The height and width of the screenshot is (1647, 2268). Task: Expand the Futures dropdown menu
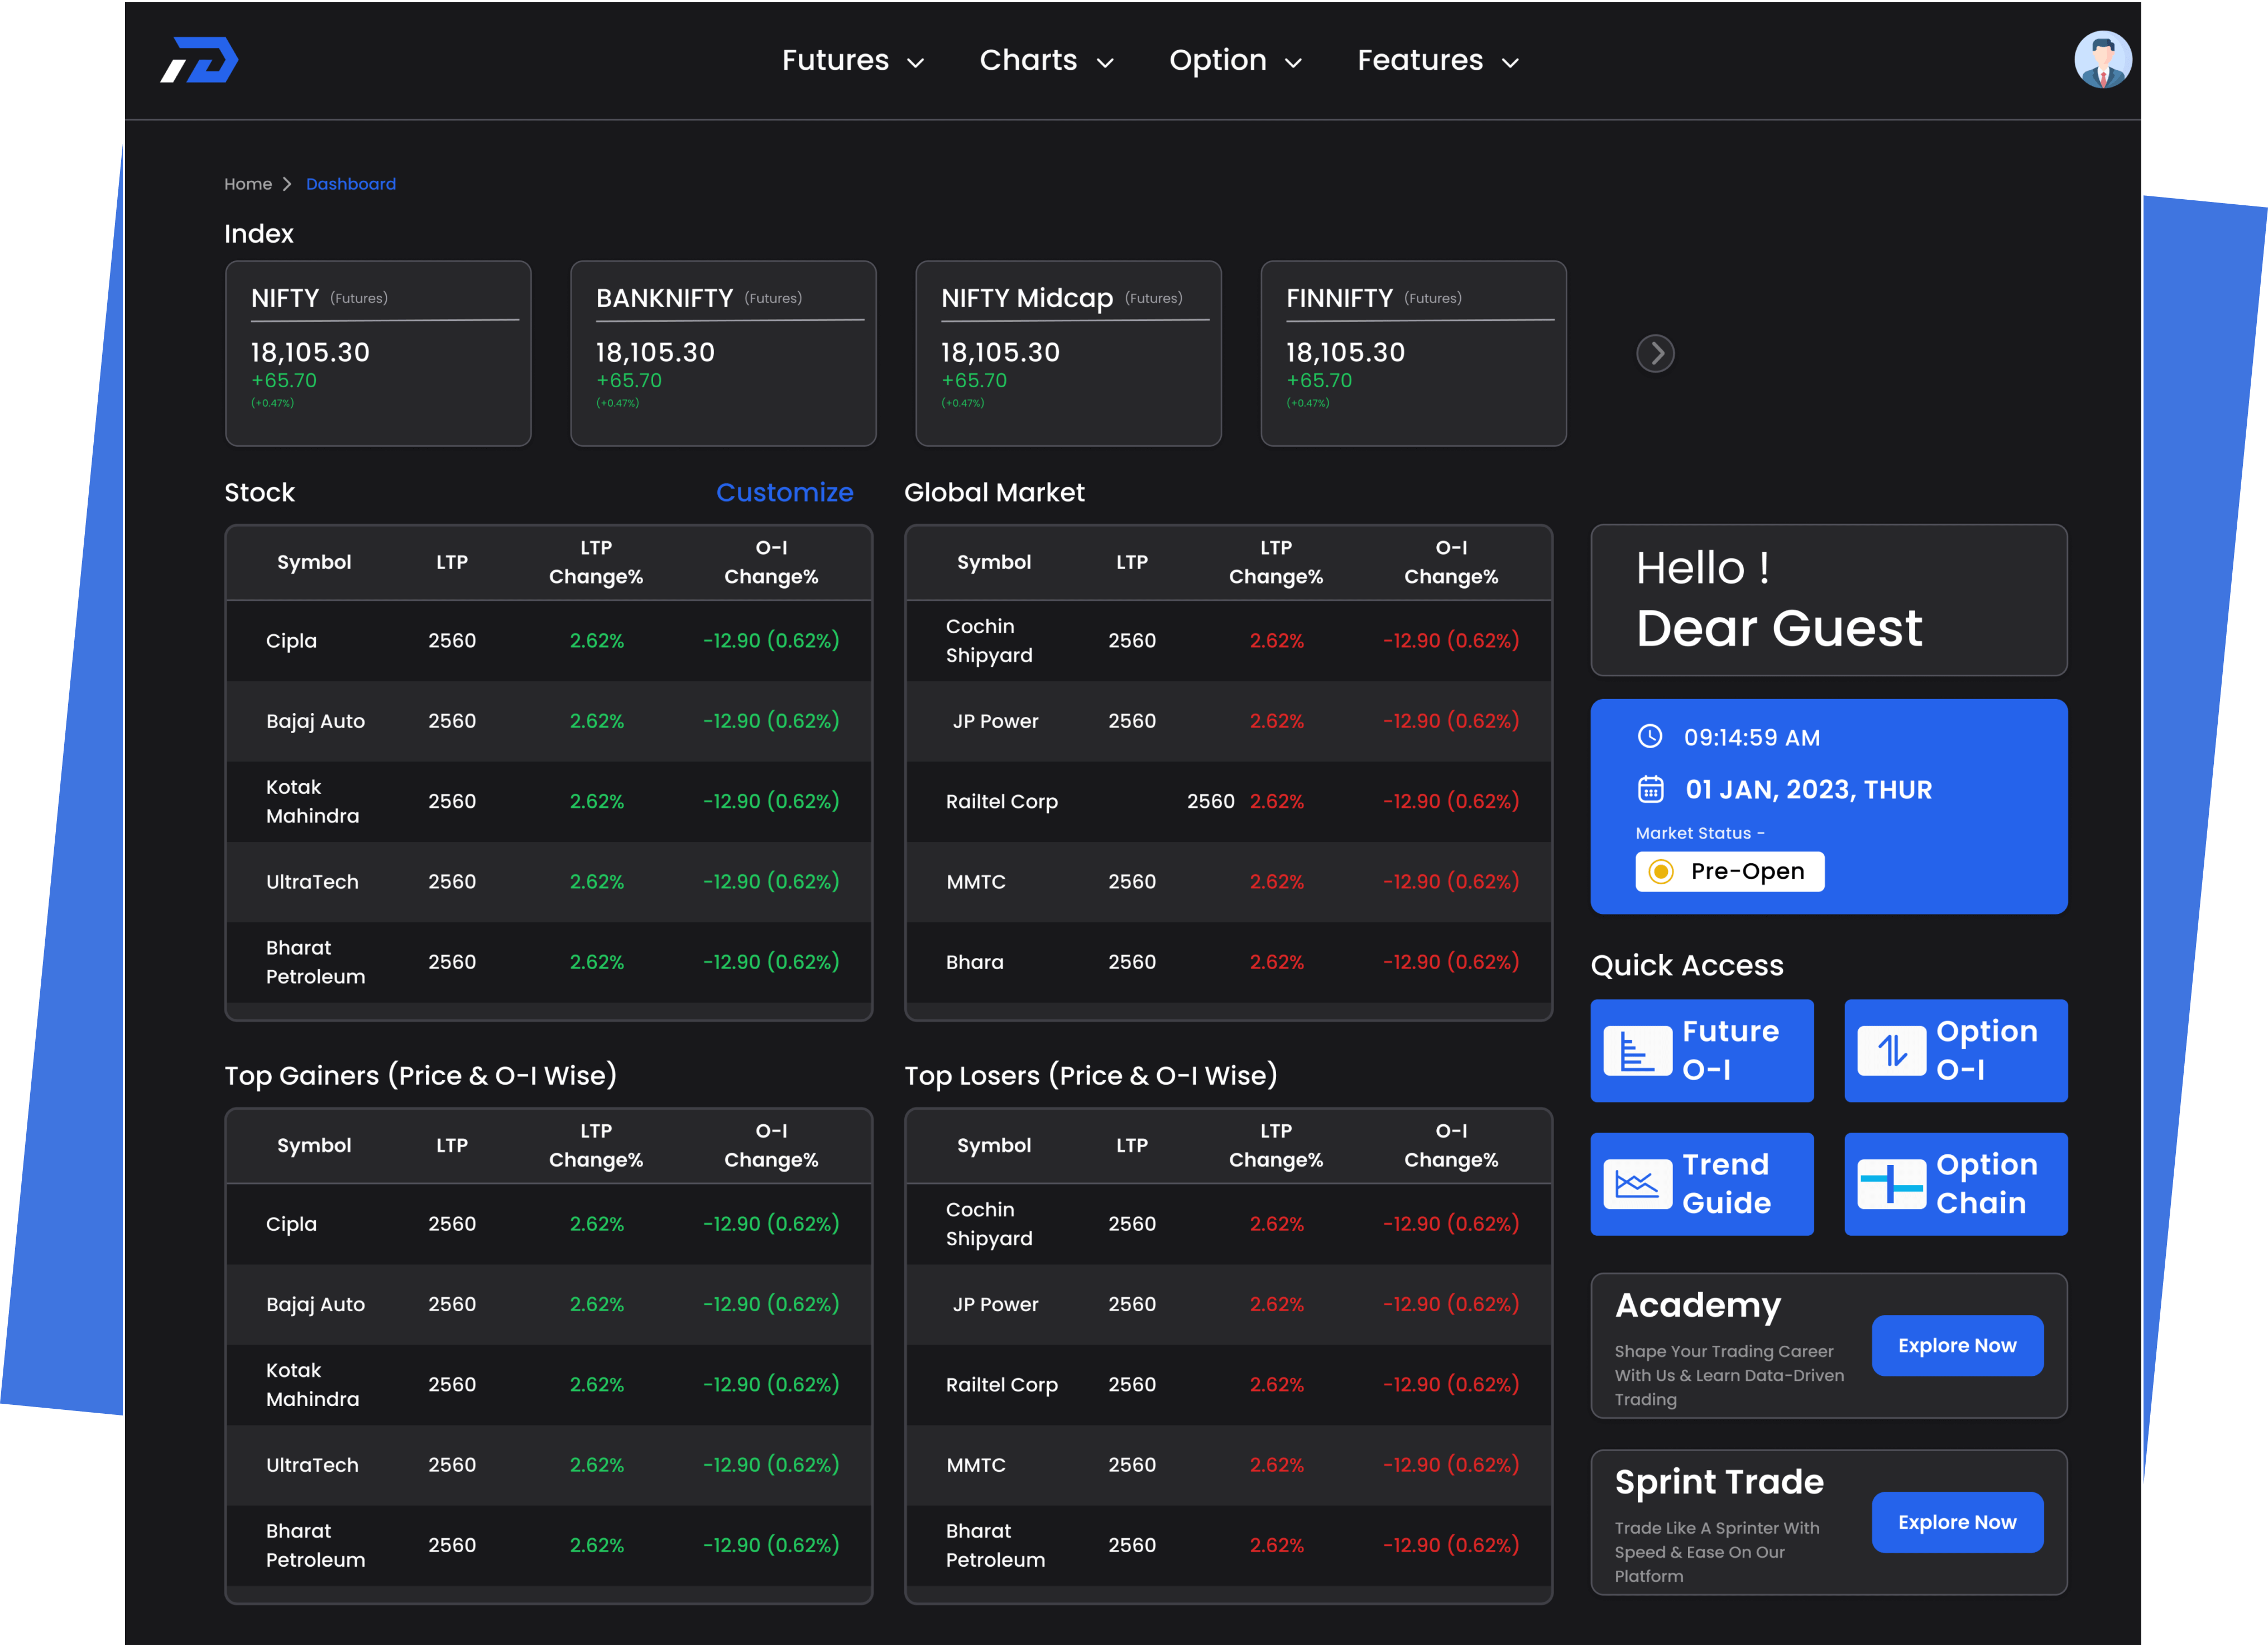[852, 61]
